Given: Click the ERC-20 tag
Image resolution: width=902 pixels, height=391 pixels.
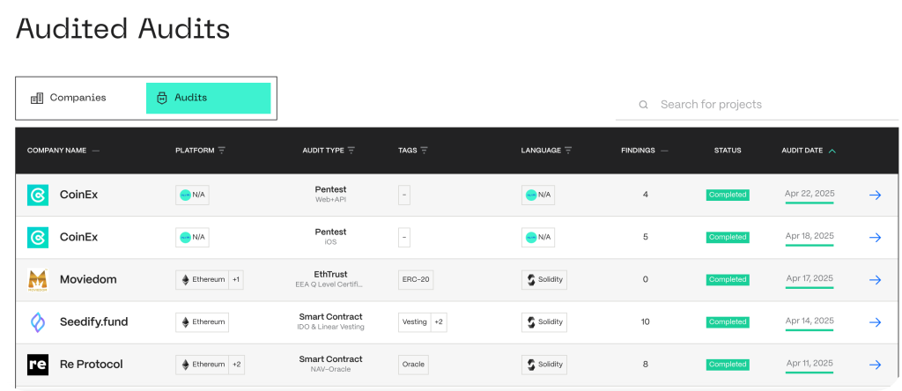Looking at the screenshot, I should tap(416, 279).
